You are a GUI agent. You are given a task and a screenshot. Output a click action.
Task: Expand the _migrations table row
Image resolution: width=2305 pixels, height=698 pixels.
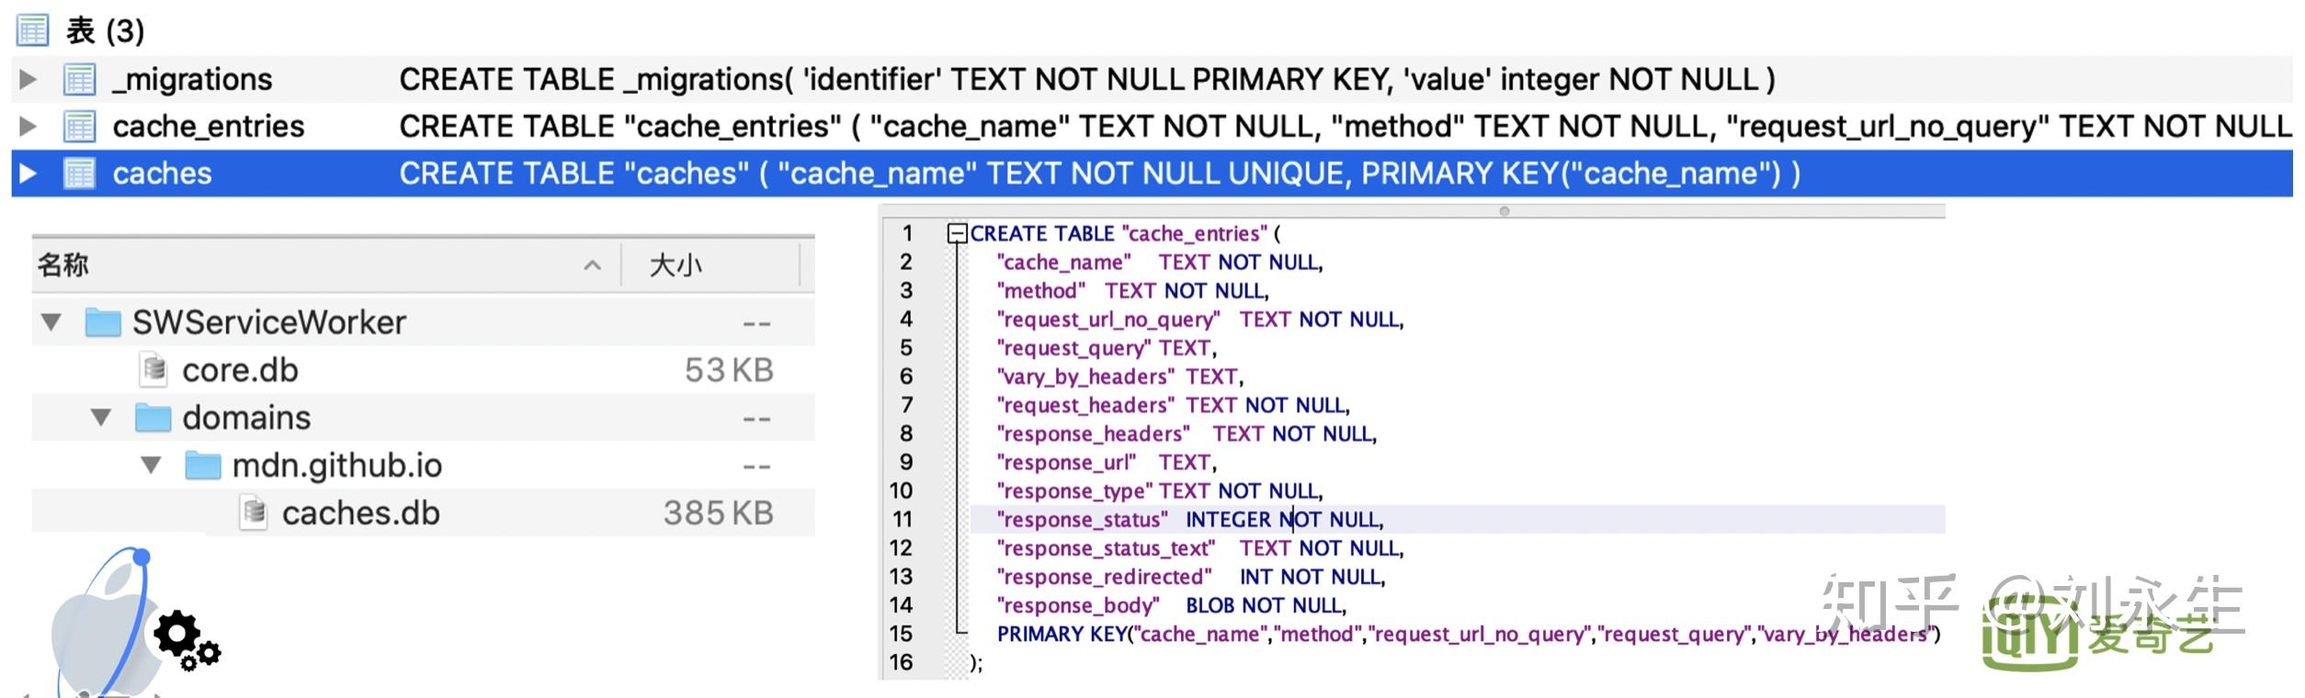point(28,80)
